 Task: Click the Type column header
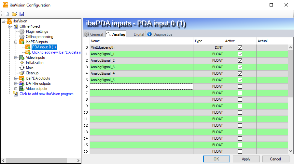208,41
